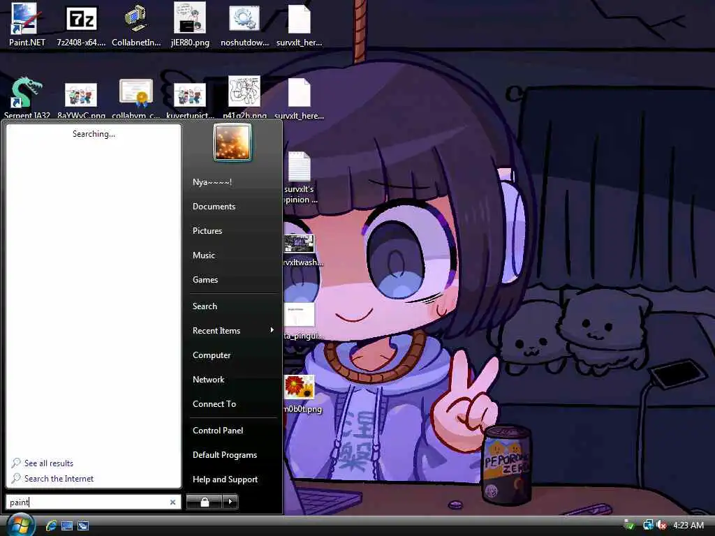Viewport: 715px width, 536px height.
Task: Open the shutdown options arrow
Action: [230, 502]
